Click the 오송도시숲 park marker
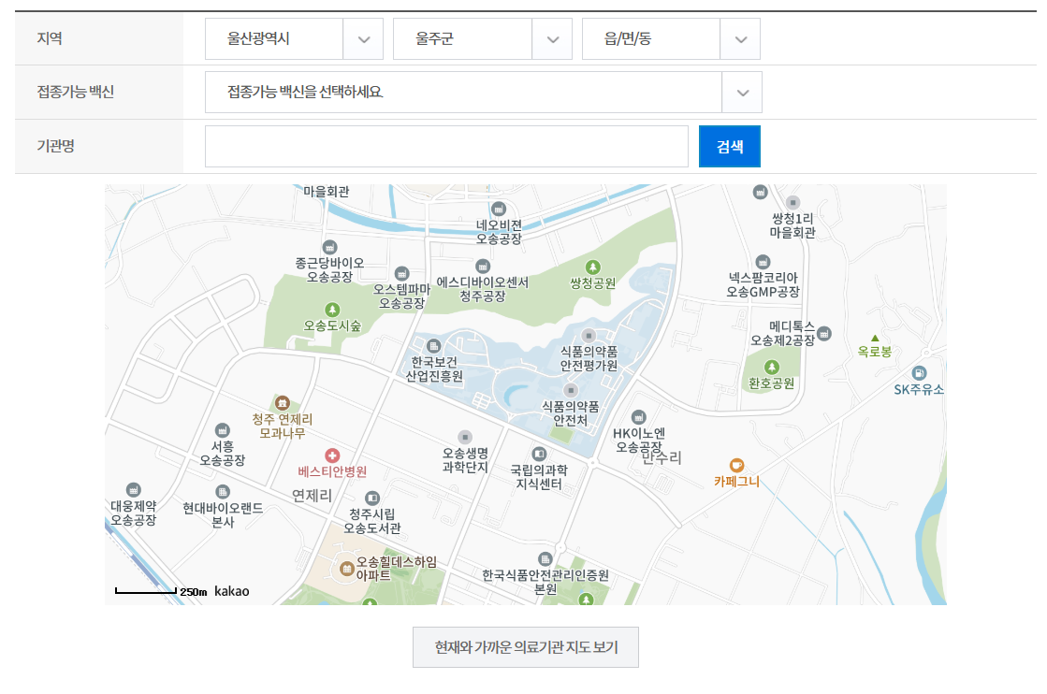Image resolution: width=1047 pixels, height=694 pixels. point(333,309)
